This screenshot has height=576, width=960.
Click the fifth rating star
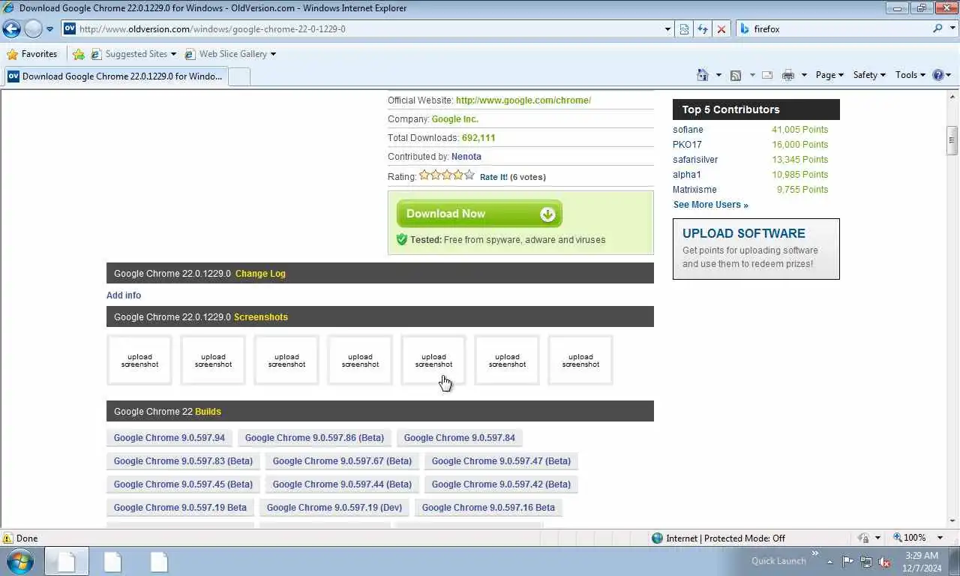[469, 175]
